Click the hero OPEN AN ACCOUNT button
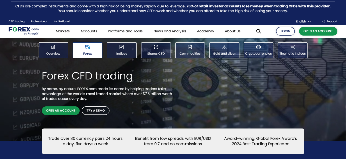The height and width of the screenshot is (159, 346). point(61,111)
